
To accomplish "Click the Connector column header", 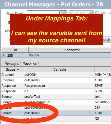I will point(70,50).
